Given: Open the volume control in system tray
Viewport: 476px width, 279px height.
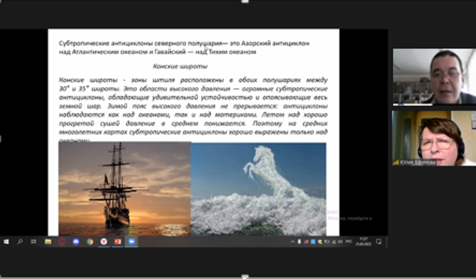Looking at the screenshot, I should point(341,242).
